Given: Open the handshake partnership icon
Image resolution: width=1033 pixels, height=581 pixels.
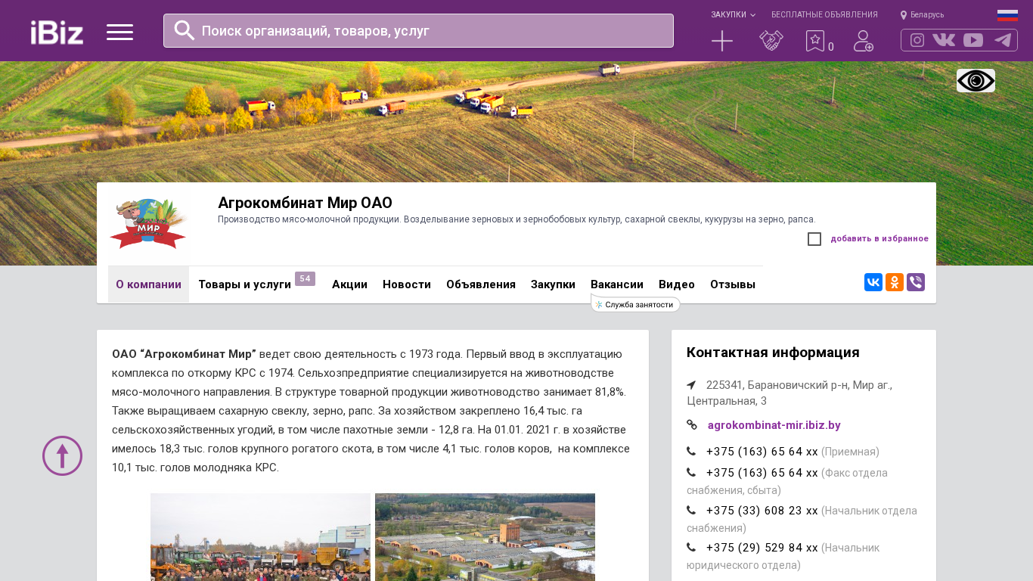Looking at the screenshot, I should (x=771, y=41).
